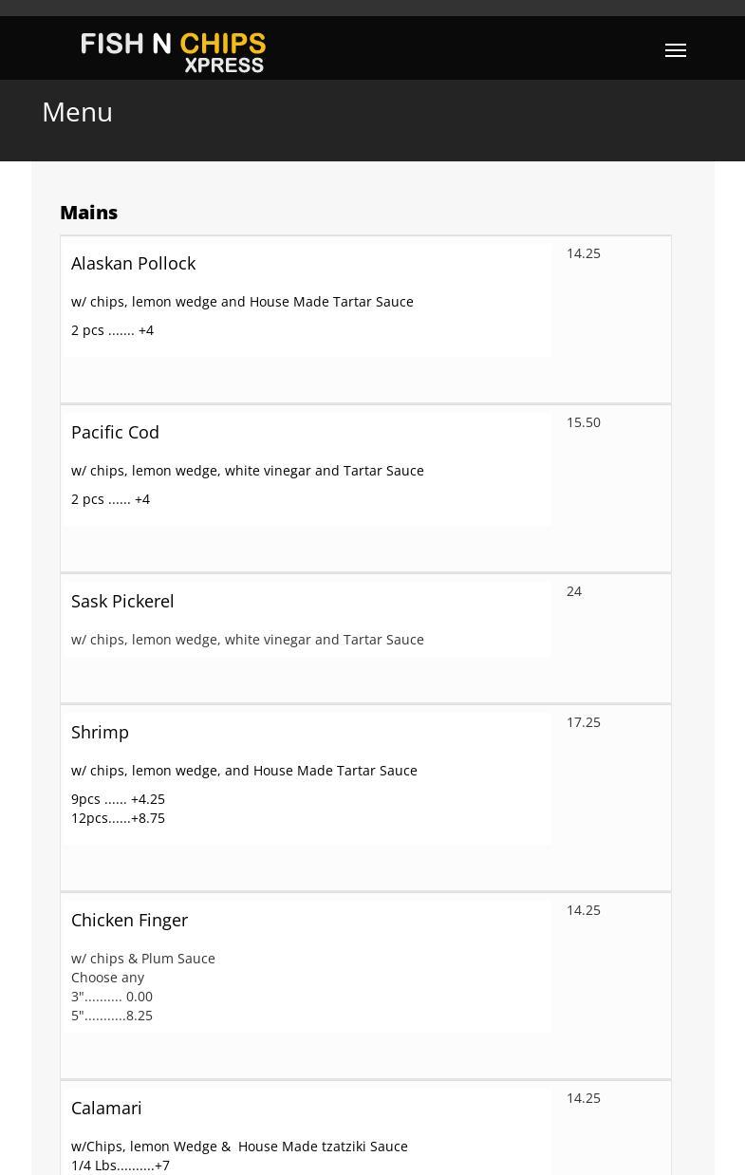Image resolution: width=745 pixels, height=1175 pixels.
Task: Click the Fish N Chips Xpress logo
Action: [x=173, y=52]
